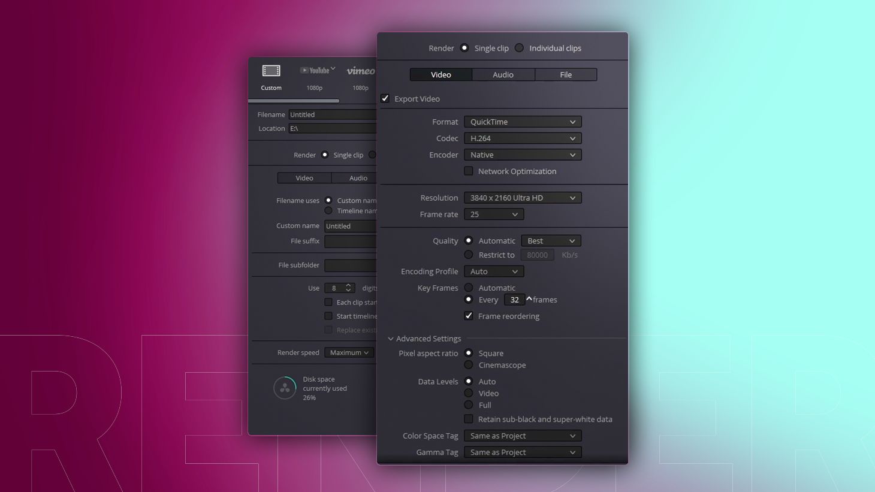Select Single clip in the front panel
The width and height of the screenshot is (875, 492).
[x=464, y=48]
